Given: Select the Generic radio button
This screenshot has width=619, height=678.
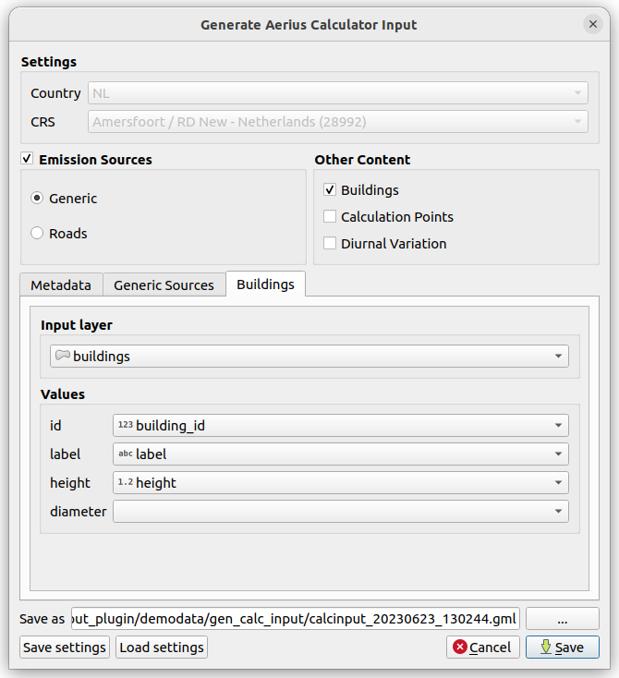Looking at the screenshot, I should 37,199.
